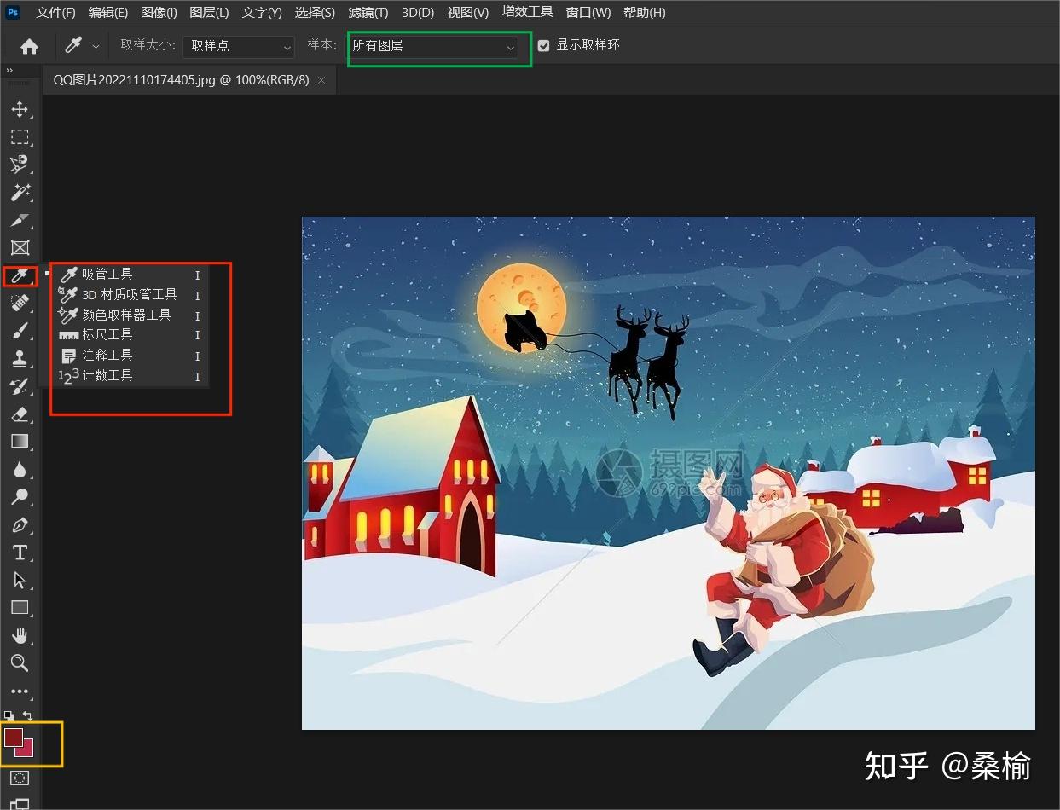Open the 3D(D) menu
This screenshot has width=1060, height=810.
[x=418, y=13]
